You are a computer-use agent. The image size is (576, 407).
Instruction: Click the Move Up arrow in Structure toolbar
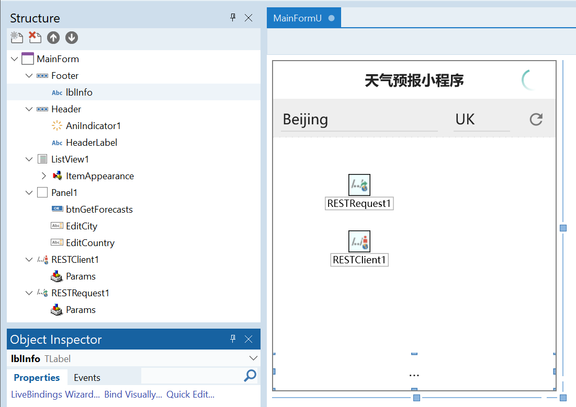(53, 38)
